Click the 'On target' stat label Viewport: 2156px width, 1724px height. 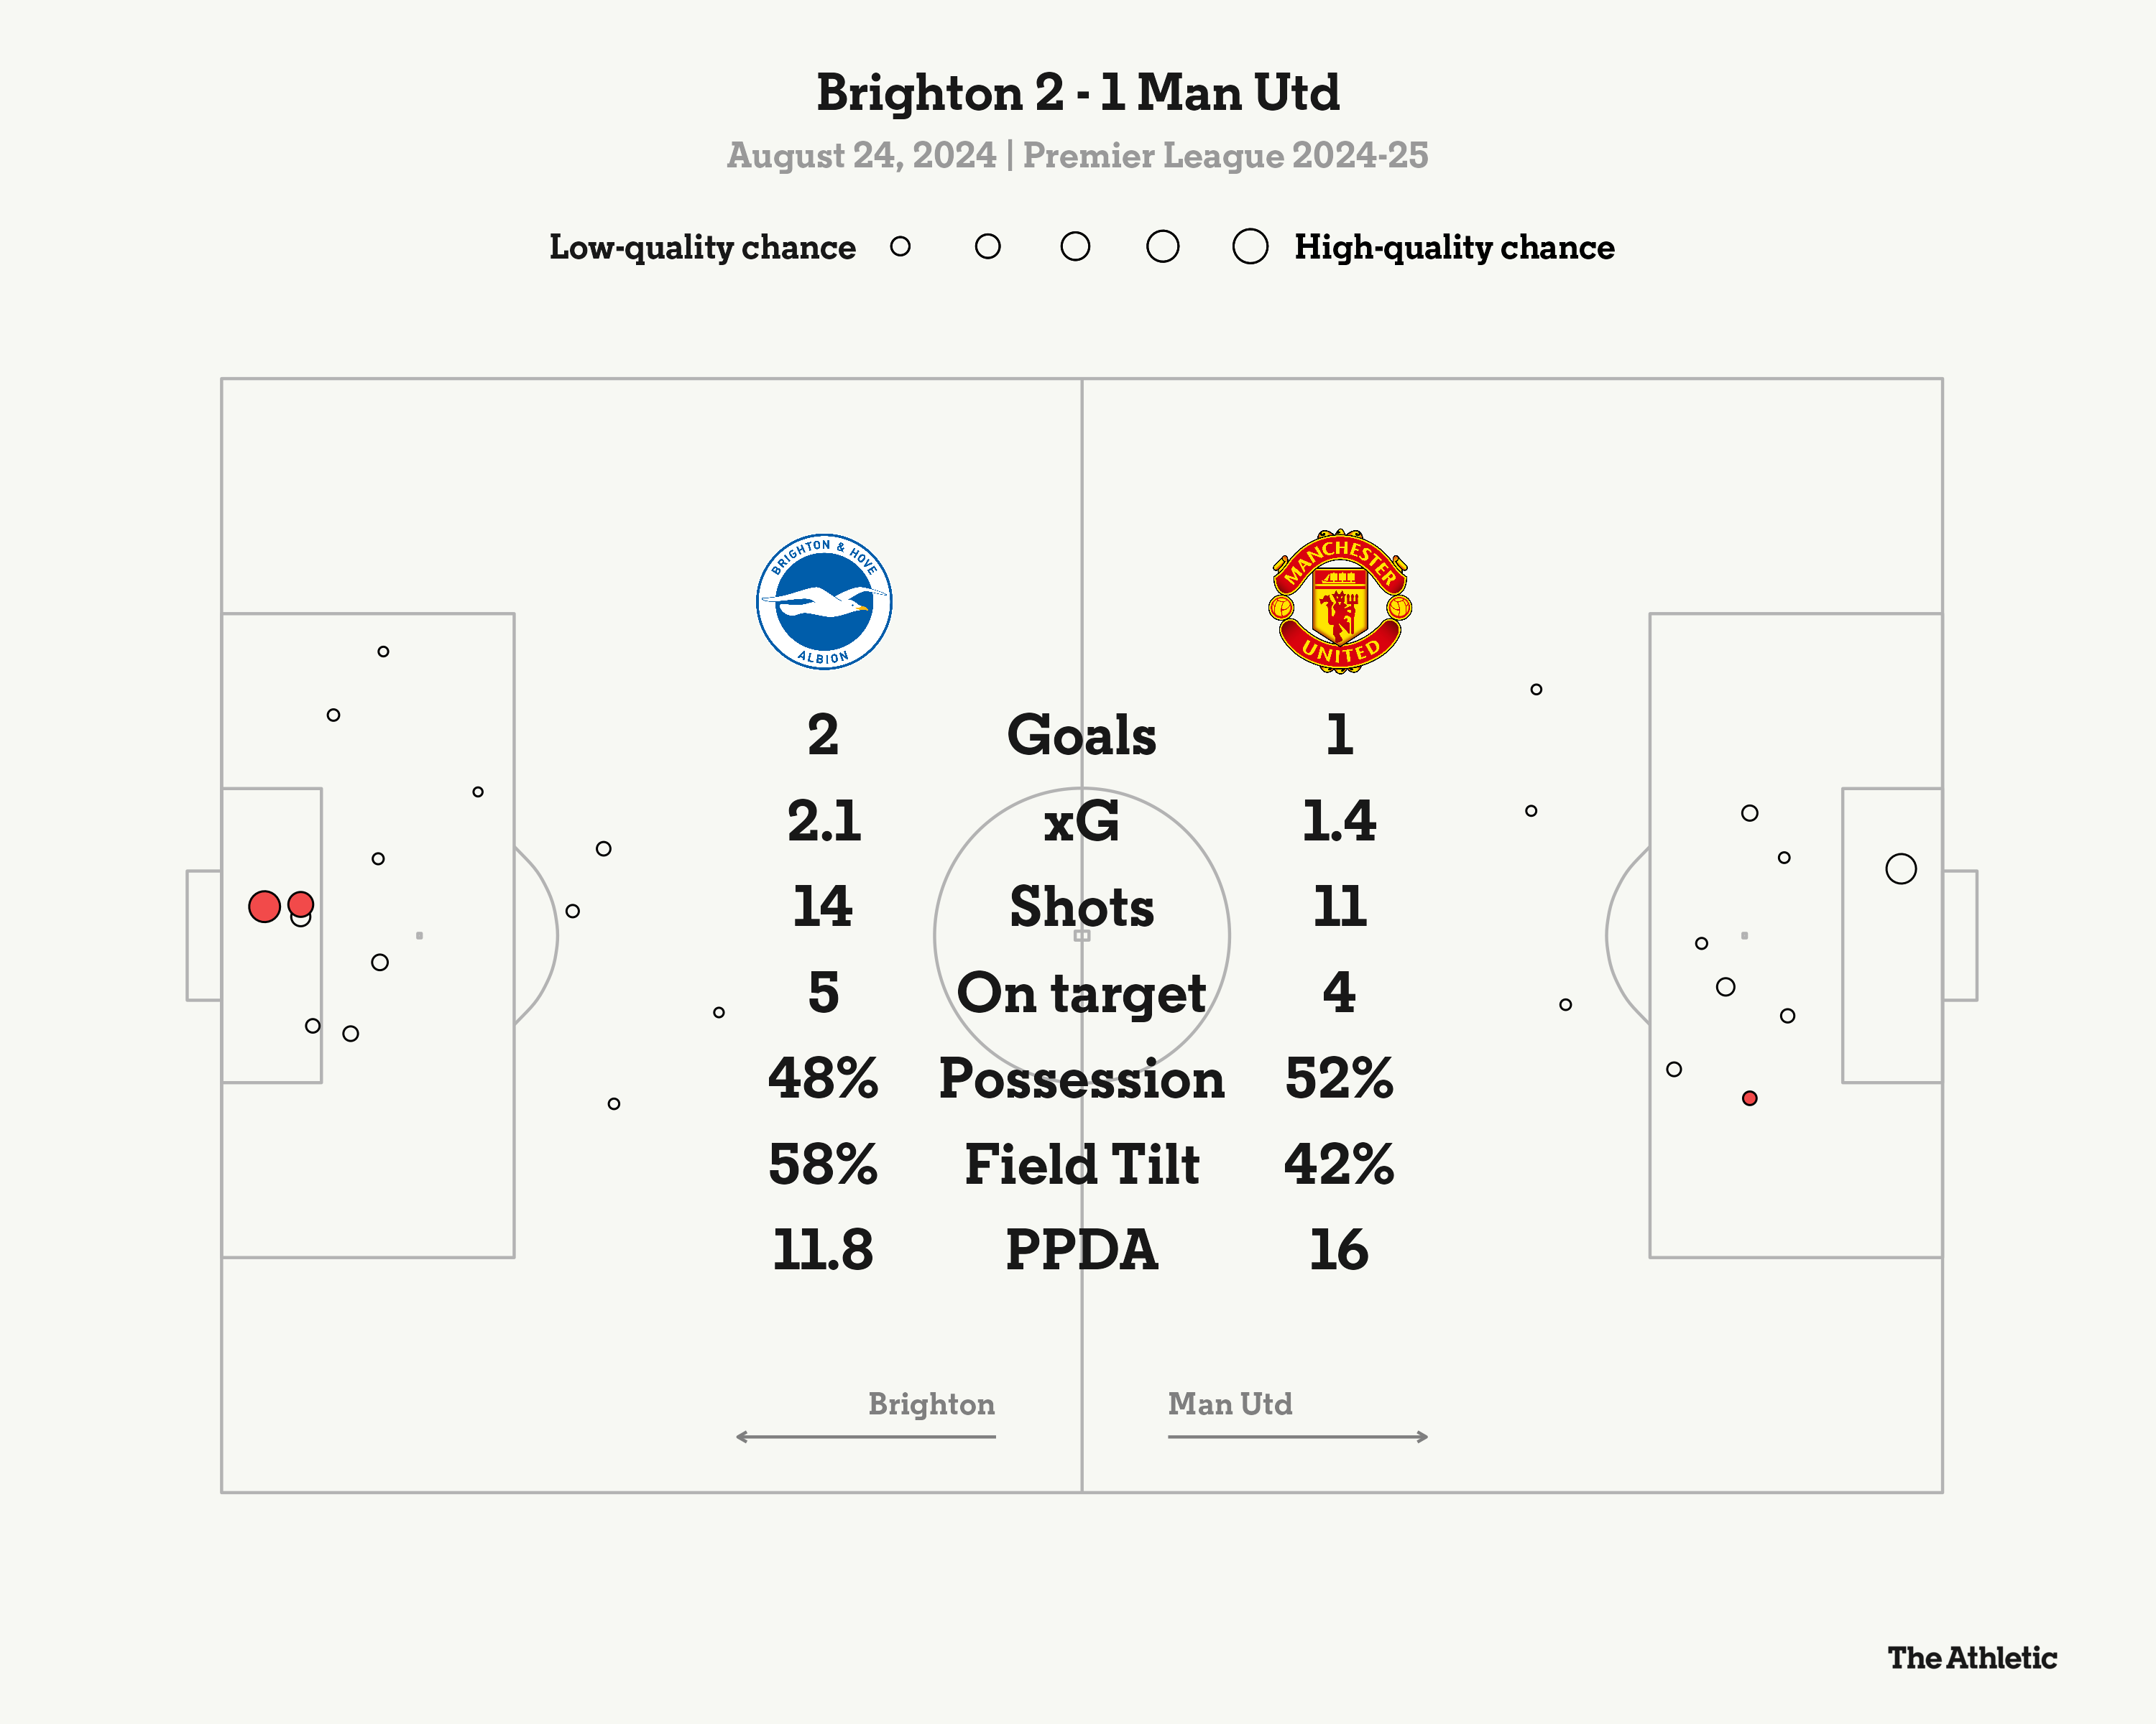pos(1081,993)
